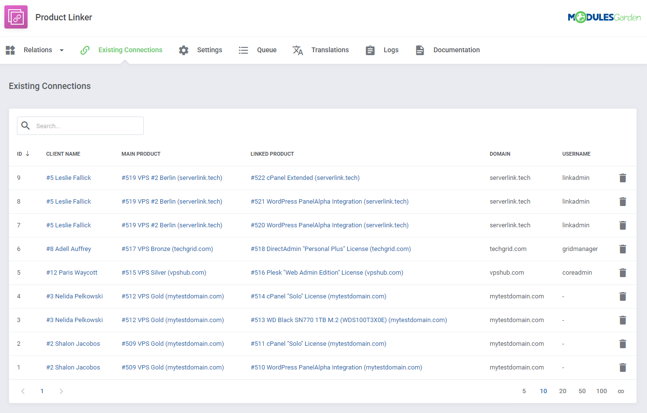The image size is (647, 413).
Task: Select the Translations language icon
Action: point(298,50)
